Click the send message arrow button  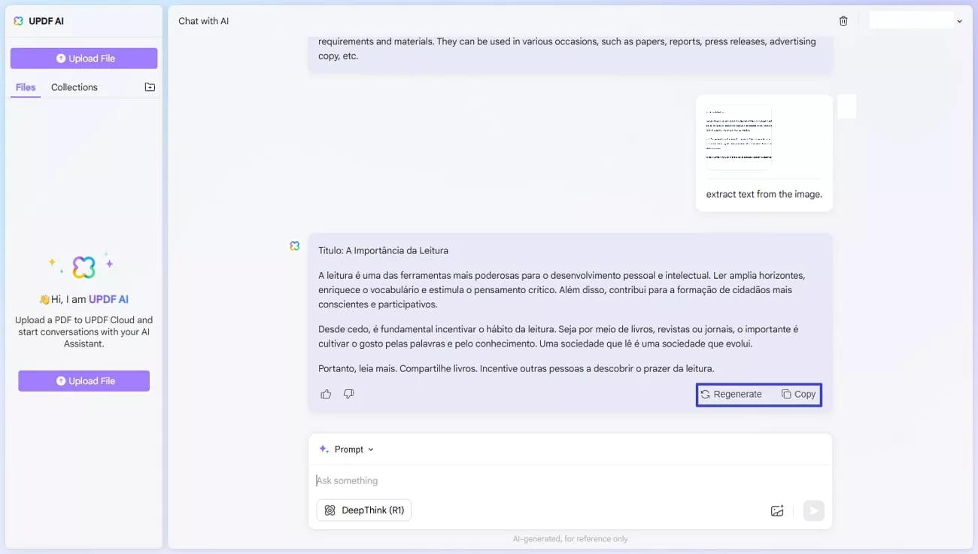[x=813, y=511]
